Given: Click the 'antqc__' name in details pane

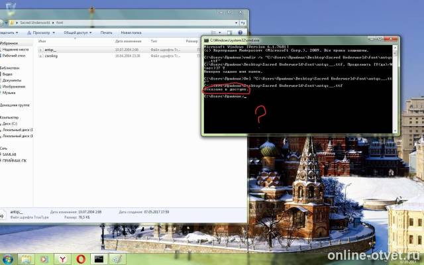Looking at the screenshot, I should pos(17,212).
